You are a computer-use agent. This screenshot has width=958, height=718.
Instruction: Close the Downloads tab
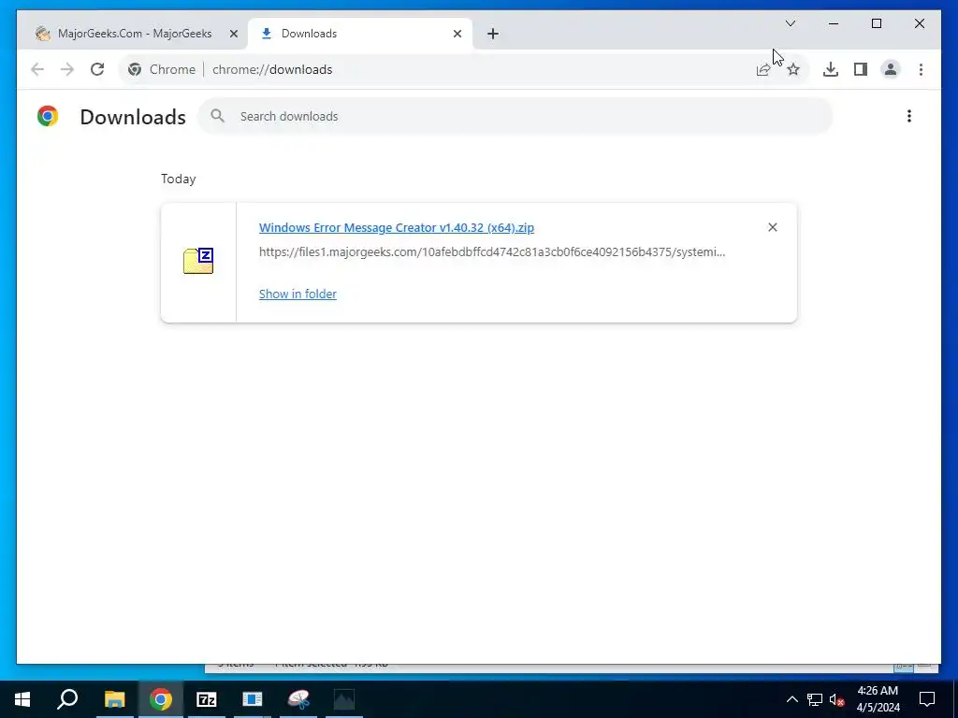tap(457, 34)
